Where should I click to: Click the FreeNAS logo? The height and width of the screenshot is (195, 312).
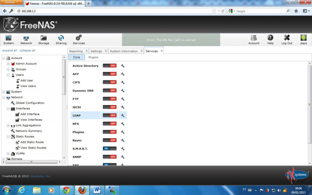point(30,24)
